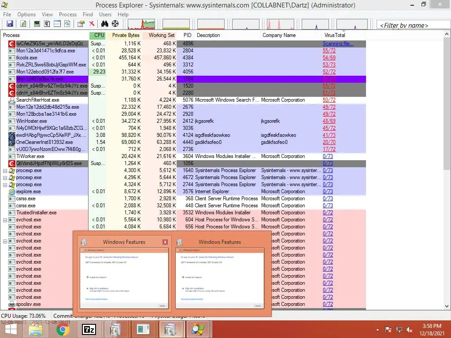
Task: Collapse the procexp.exe PID 1640 tree node
Action: 5,171
